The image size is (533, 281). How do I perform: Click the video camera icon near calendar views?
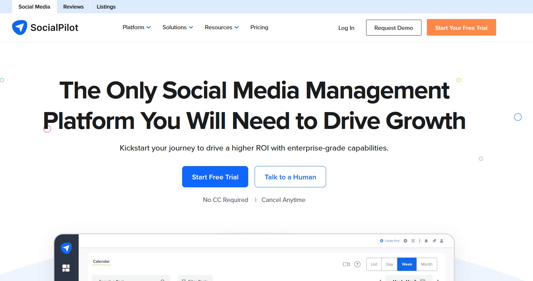[346, 264]
